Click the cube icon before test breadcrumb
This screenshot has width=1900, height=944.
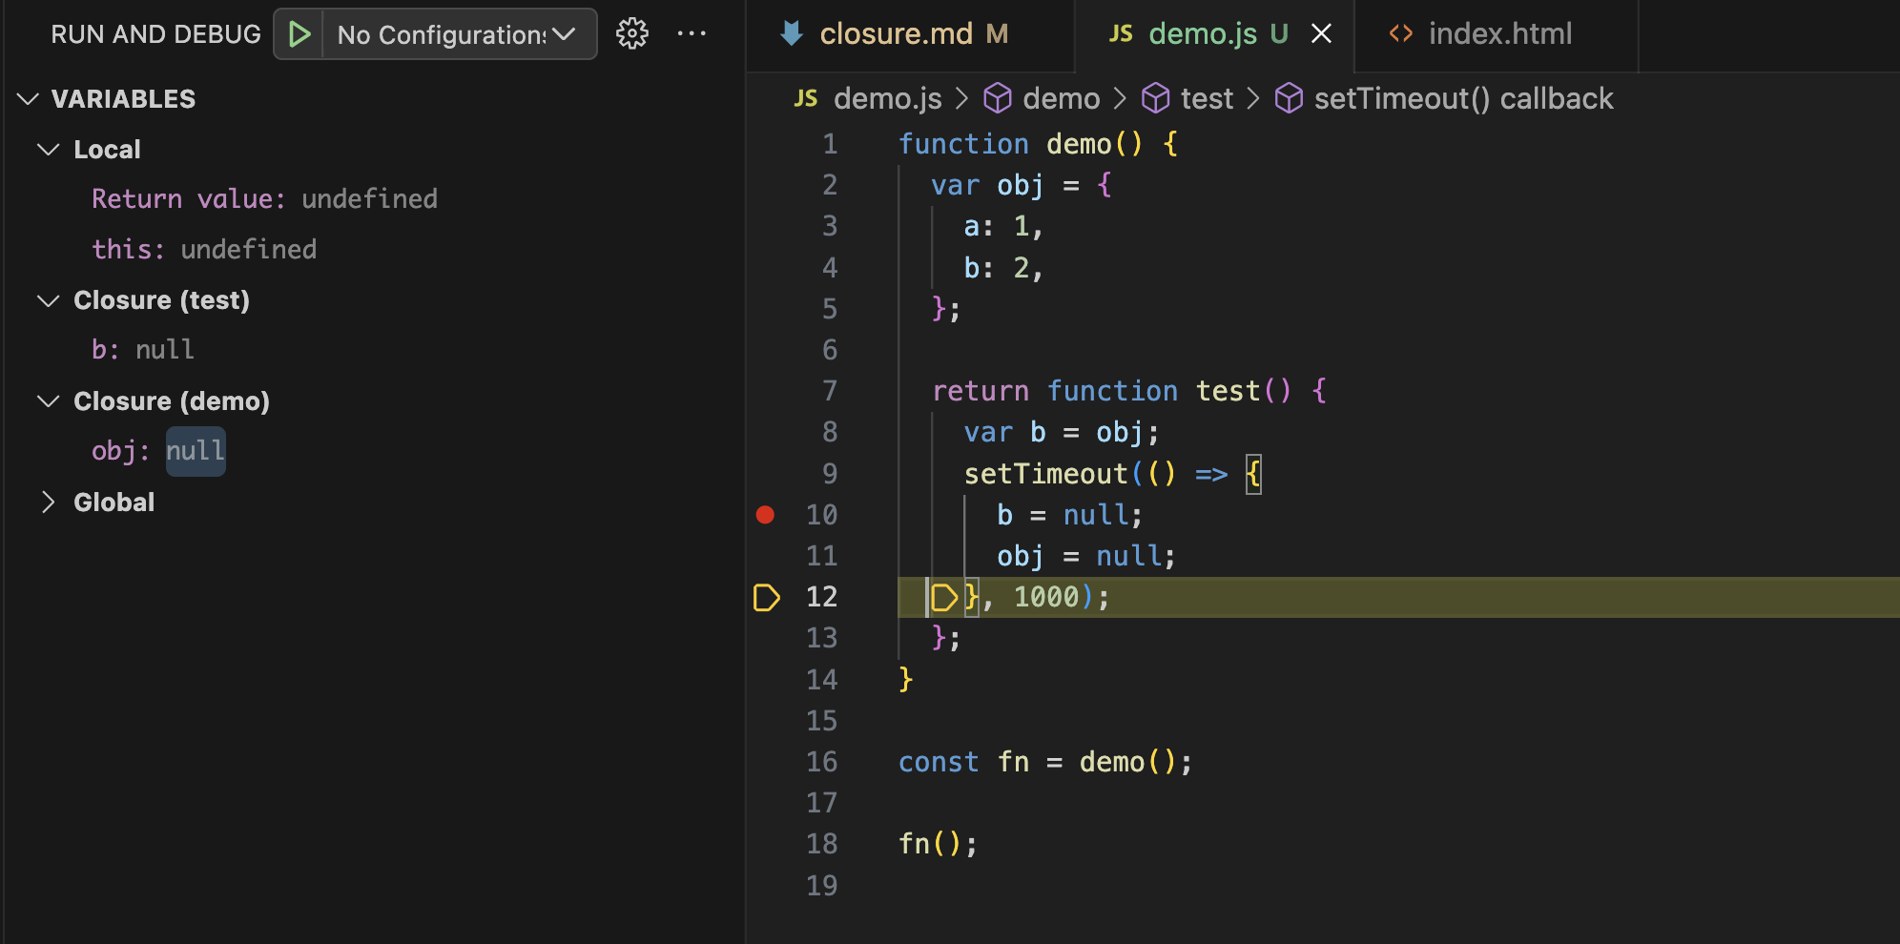pyautogui.click(x=1155, y=98)
